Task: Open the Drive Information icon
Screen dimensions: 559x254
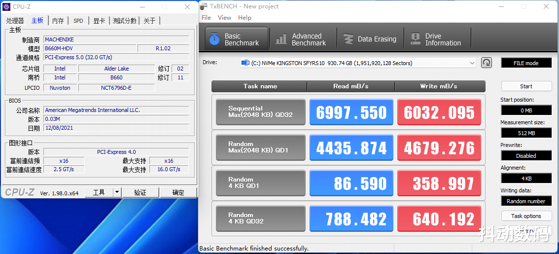Action: click(x=416, y=39)
